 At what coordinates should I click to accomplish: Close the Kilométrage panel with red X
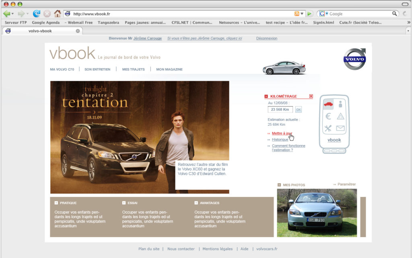pos(311,96)
